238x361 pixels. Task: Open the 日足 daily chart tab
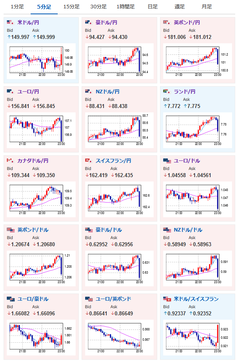[x=152, y=7]
